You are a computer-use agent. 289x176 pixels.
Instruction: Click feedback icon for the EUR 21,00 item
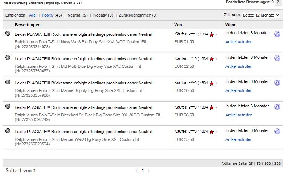pyautogui.click(x=277, y=34)
